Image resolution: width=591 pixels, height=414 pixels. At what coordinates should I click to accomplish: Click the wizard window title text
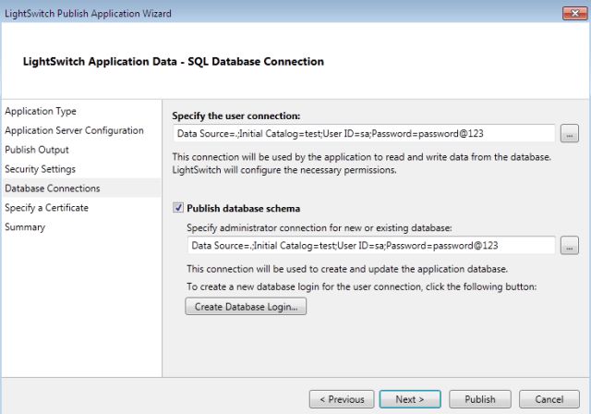click(x=88, y=14)
